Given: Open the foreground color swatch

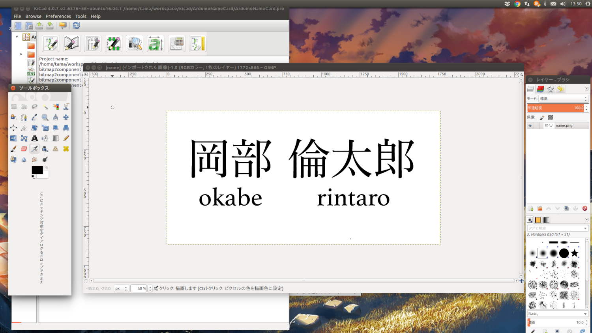Looking at the screenshot, I should pyautogui.click(x=37, y=169).
